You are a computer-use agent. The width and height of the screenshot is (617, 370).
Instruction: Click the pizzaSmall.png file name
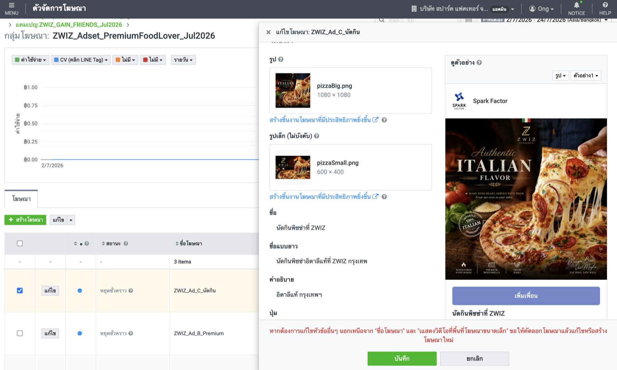tap(338, 163)
